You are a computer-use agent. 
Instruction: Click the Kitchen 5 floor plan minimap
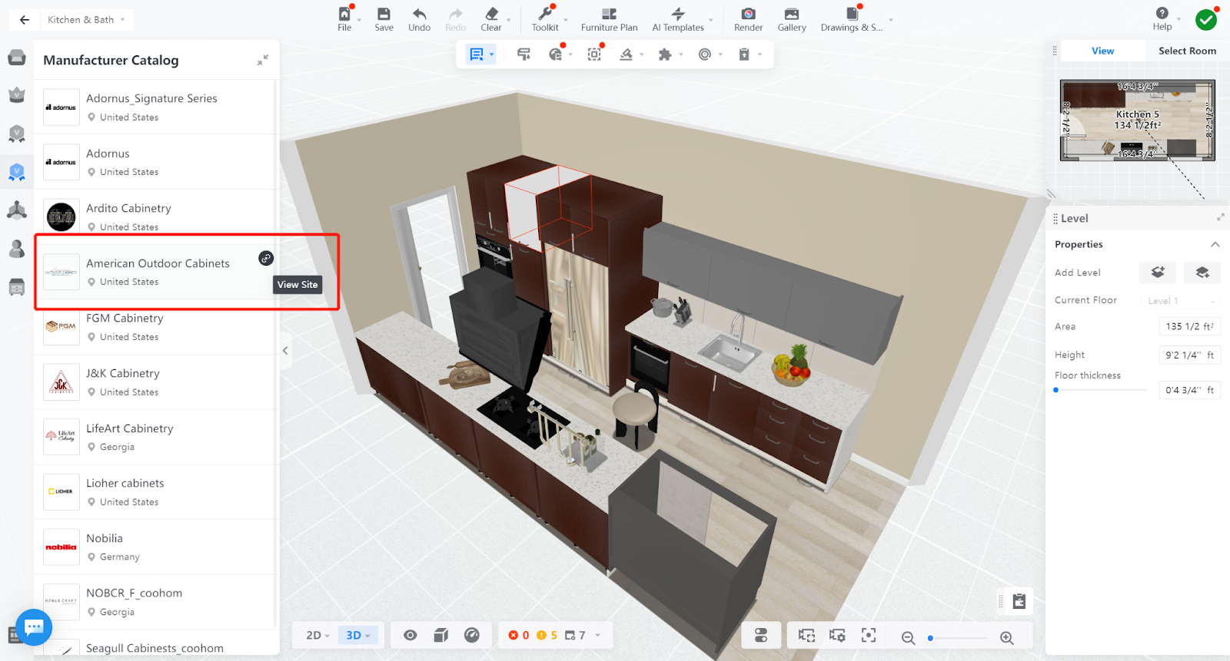click(1138, 120)
